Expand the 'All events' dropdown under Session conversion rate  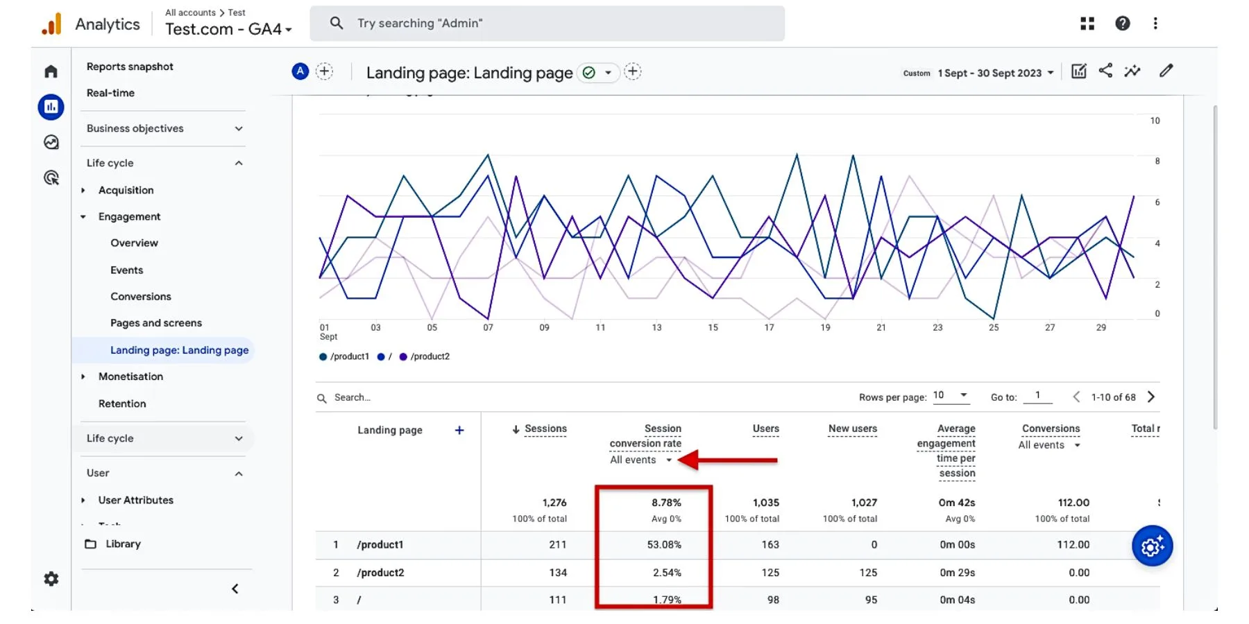pos(639,460)
